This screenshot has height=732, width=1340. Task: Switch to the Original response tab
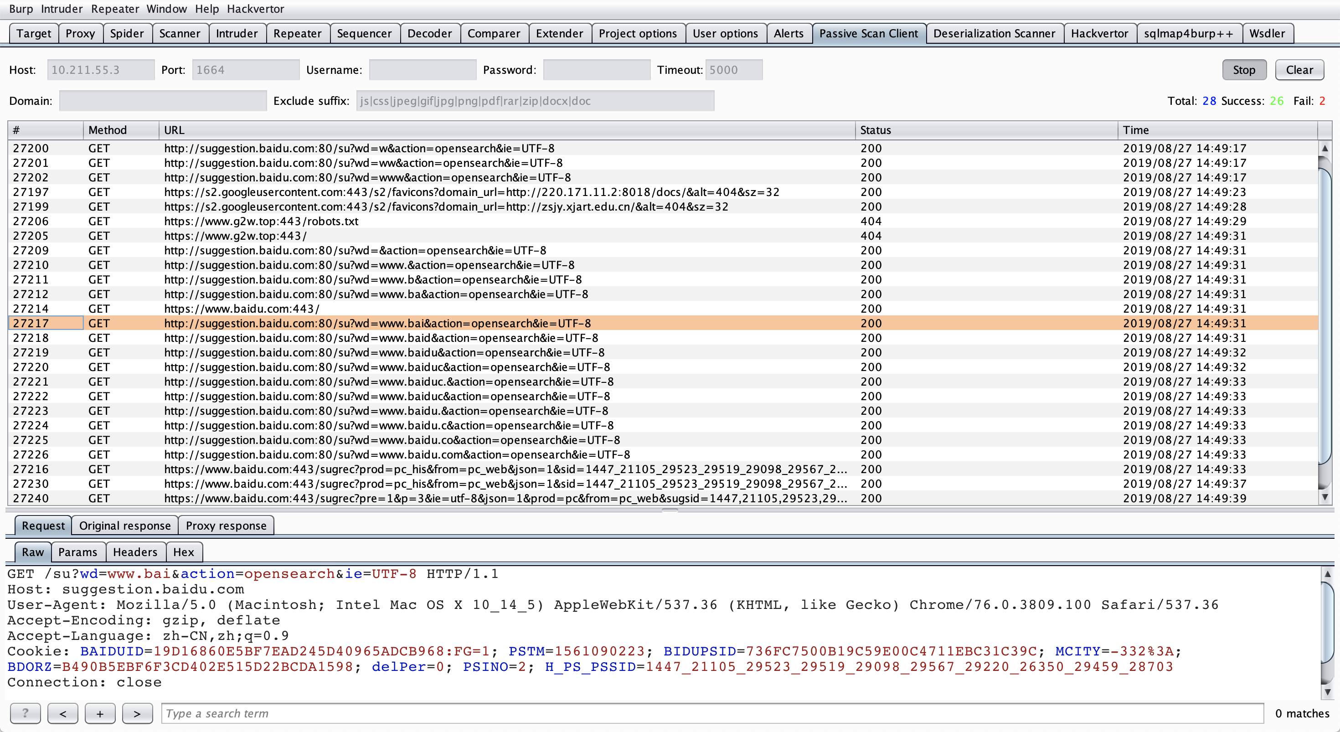click(x=124, y=525)
